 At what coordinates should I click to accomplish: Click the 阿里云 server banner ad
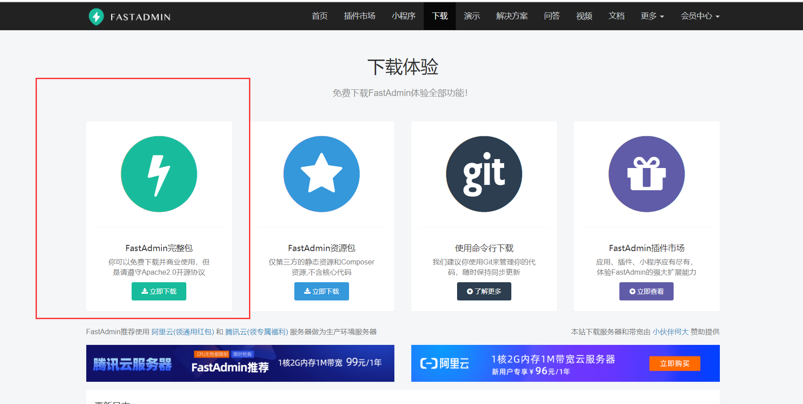[565, 363]
